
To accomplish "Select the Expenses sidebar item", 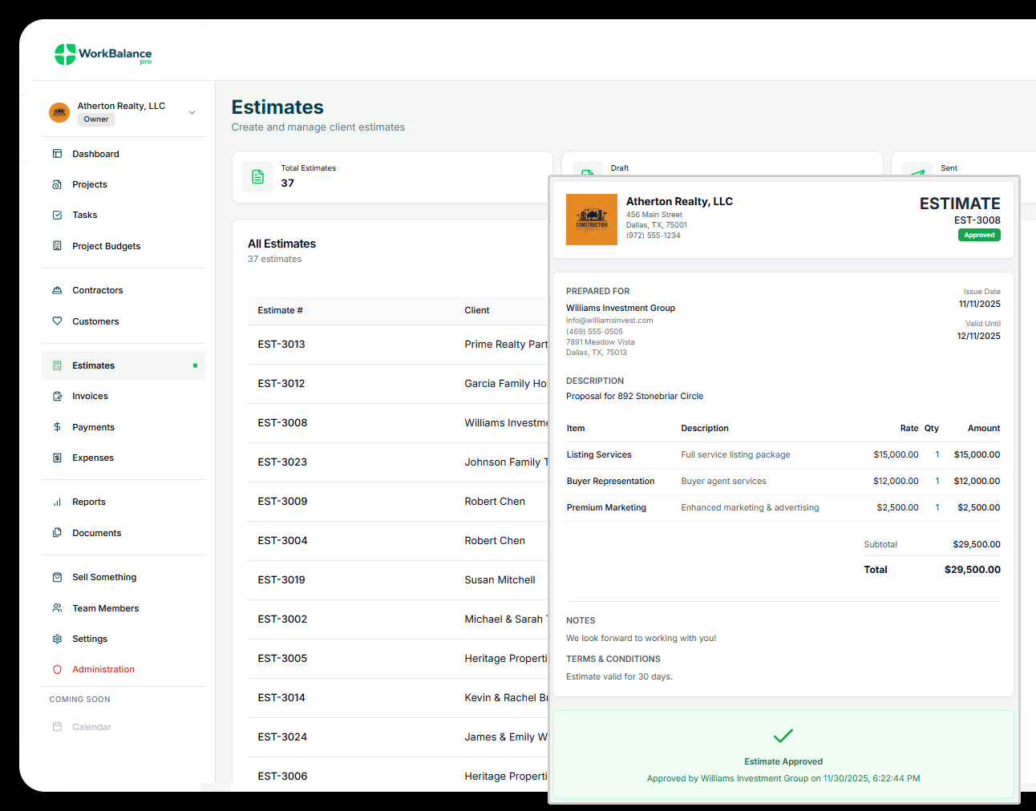I will point(93,458).
